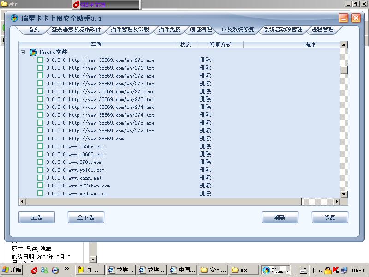369x277 pixels.
Task: Select the row 0.0.0.0 www.6781.com
Action: [x=179, y=162]
